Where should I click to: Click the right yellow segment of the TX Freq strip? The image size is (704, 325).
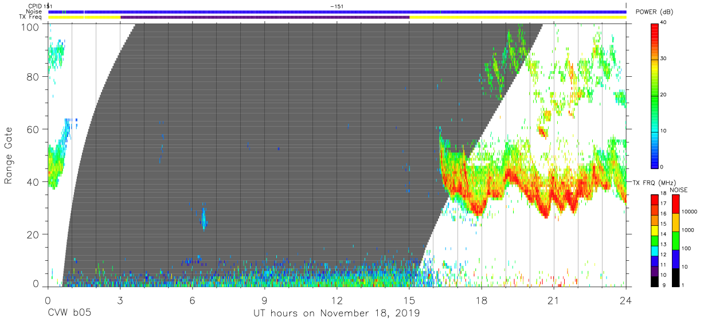pyautogui.click(x=518, y=17)
